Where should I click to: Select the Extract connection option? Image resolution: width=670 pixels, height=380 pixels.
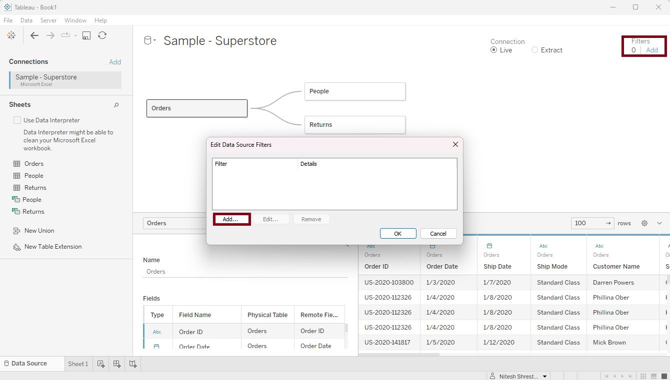[x=535, y=50]
